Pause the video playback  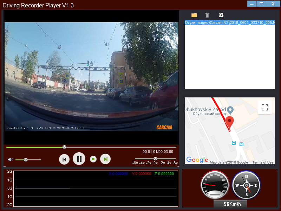pyautogui.click(x=79, y=159)
